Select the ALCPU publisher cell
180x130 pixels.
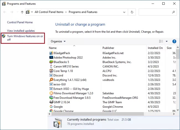point(107,71)
